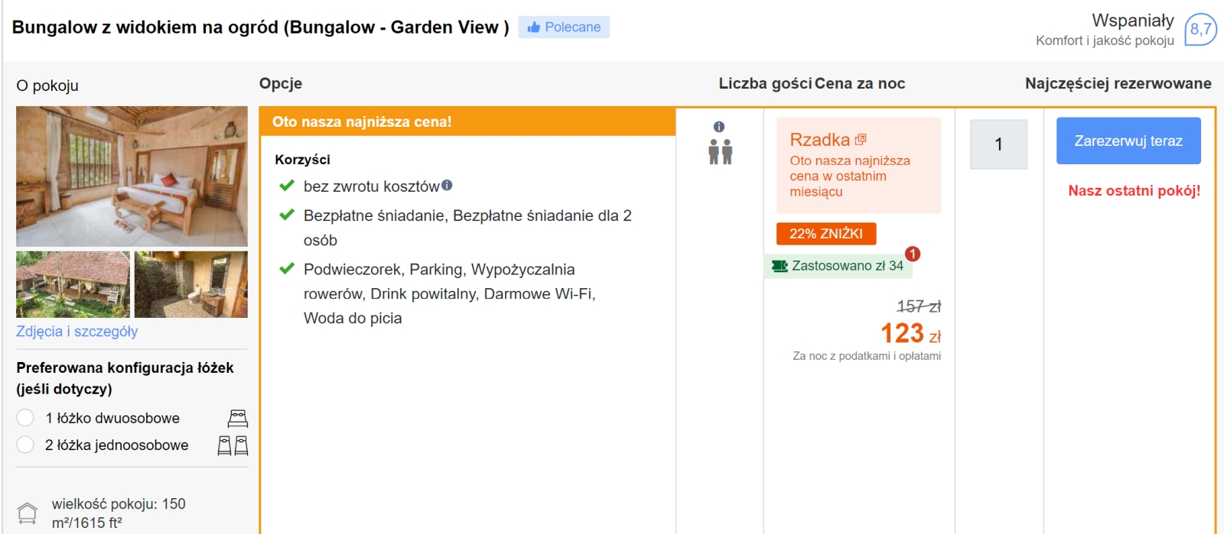Click the checkmark beside 'Bezpłatne śniadanie'
Screen dimensions: 1224x534
287,215
